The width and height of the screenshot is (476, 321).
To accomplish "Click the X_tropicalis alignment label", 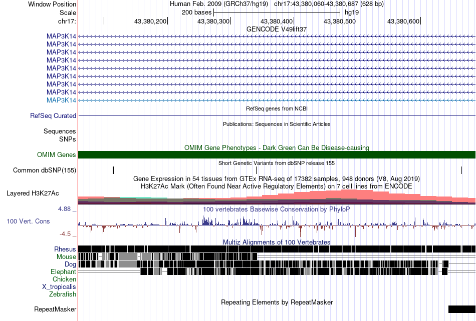I will click(x=59, y=287).
